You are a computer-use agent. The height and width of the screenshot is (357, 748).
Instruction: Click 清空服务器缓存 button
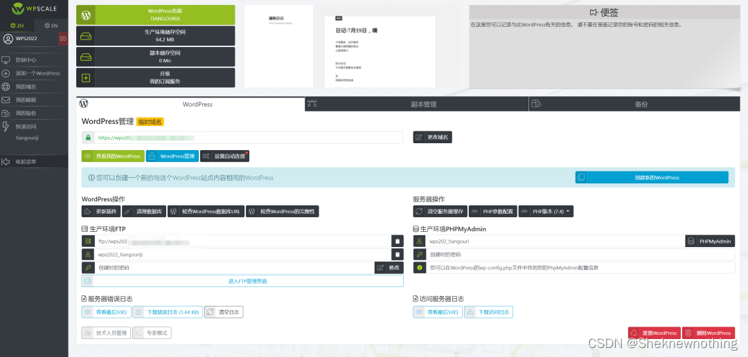(x=440, y=211)
